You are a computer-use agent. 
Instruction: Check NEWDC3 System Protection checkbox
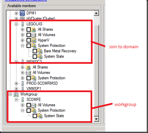[29, 78]
